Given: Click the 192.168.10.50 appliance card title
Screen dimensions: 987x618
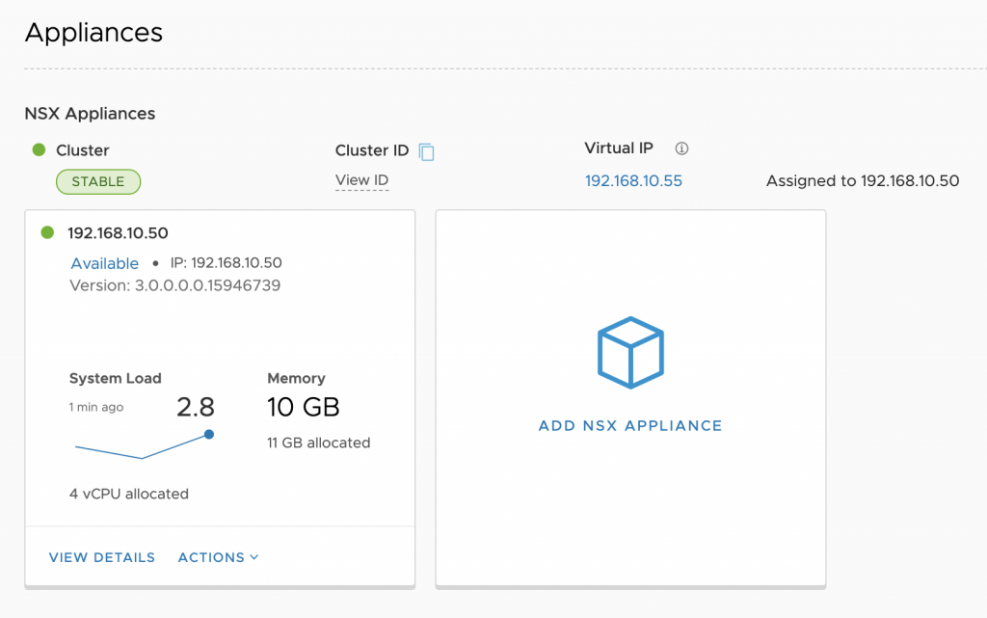Looking at the screenshot, I should point(118,233).
